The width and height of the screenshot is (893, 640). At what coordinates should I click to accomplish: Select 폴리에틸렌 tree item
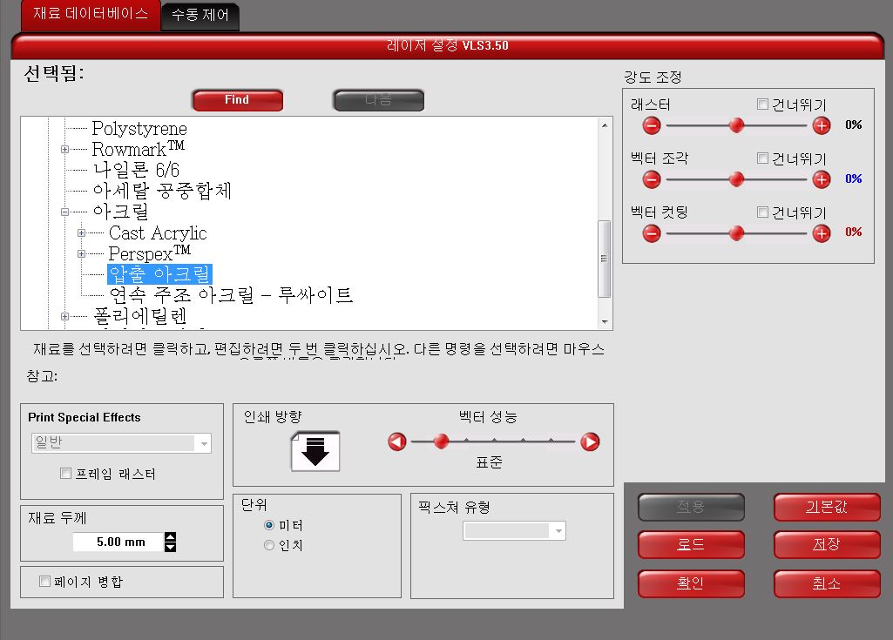140,317
